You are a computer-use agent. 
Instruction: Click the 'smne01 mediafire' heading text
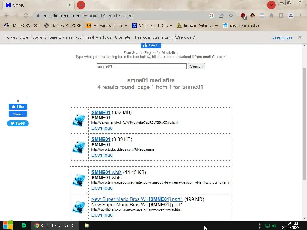coord(151,80)
